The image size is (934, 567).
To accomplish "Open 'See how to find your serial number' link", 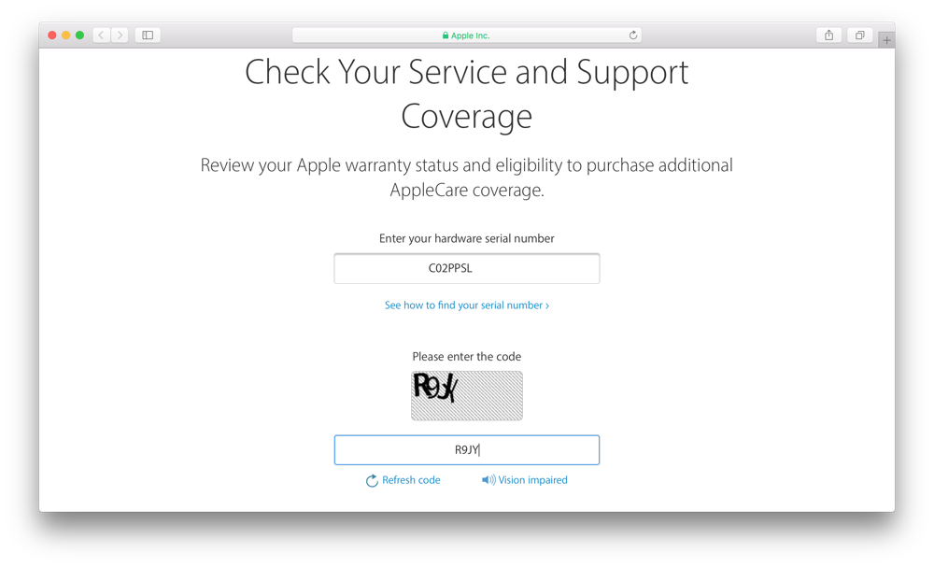I will (466, 305).
